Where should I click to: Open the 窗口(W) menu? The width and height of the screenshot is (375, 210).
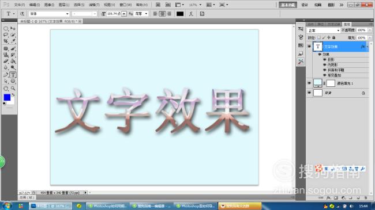(x=126, y=5)
